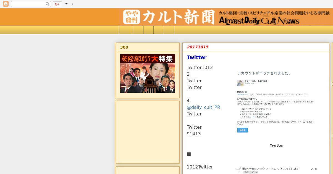Image resolution: width=333 pixels, height=174 pixels.
Task: Follow the @daily_cult_PR link
Action: point(203,107)
